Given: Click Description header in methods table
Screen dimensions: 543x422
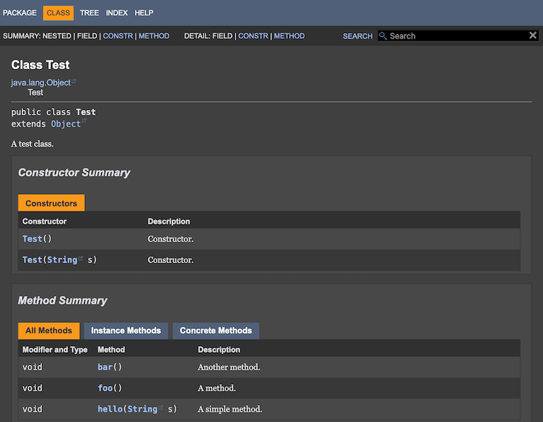Looking at the screenshot, I should click(x=219, y=349).
